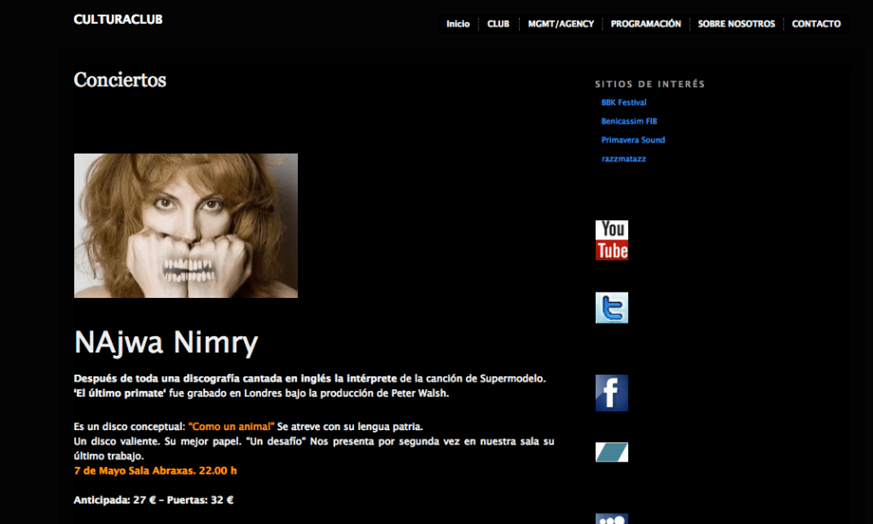
Task: Visit the BBK Festival link
Action: pyautogui.click(x=624, y=102)
